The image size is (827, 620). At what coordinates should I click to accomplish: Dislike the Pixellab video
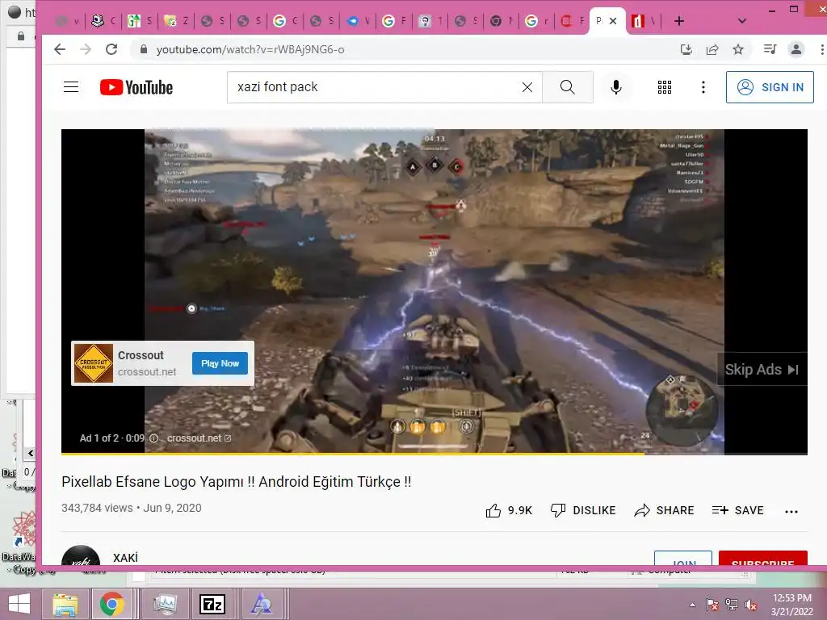tap(583, 510)
